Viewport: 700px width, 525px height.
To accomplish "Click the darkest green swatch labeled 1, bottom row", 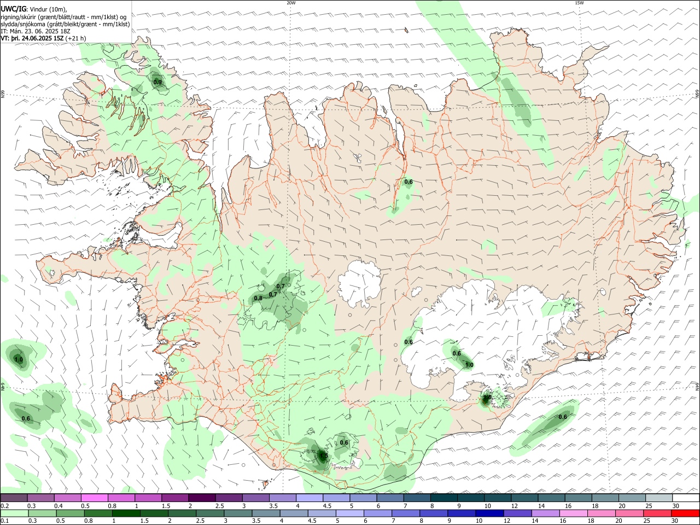I will [x=126, y=513].
